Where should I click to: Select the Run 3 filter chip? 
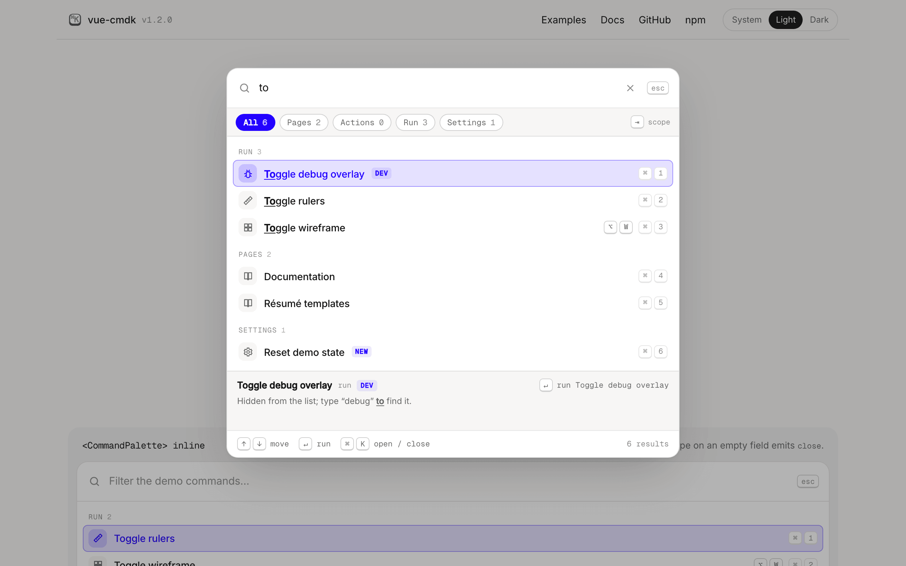pyautogui.click(x=415, y=122)
